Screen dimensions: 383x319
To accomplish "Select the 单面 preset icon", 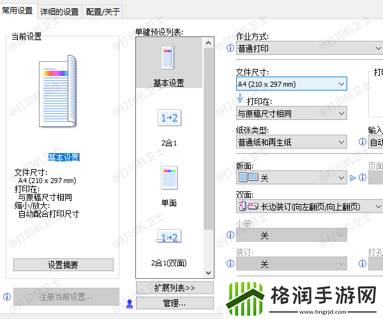I will [x=169, y=178].
